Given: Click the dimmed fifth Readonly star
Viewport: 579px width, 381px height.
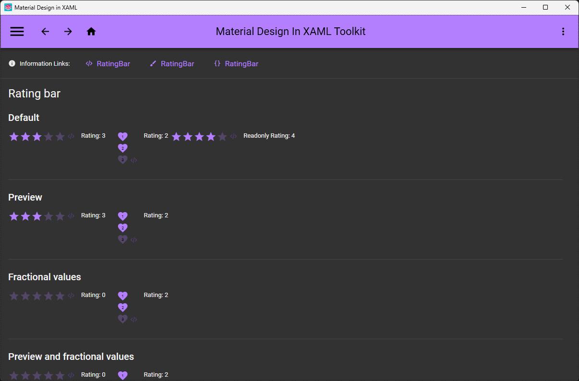Looking at the screenshot, I should point(222,137).
